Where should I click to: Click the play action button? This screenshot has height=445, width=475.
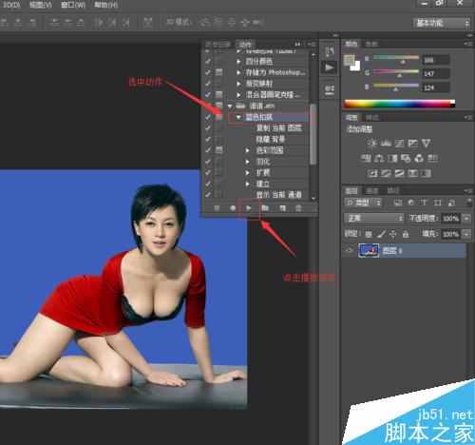point(249,208)
